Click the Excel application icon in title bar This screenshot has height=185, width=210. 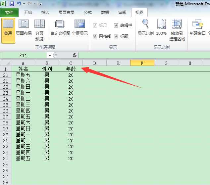(x=3, y=4)
